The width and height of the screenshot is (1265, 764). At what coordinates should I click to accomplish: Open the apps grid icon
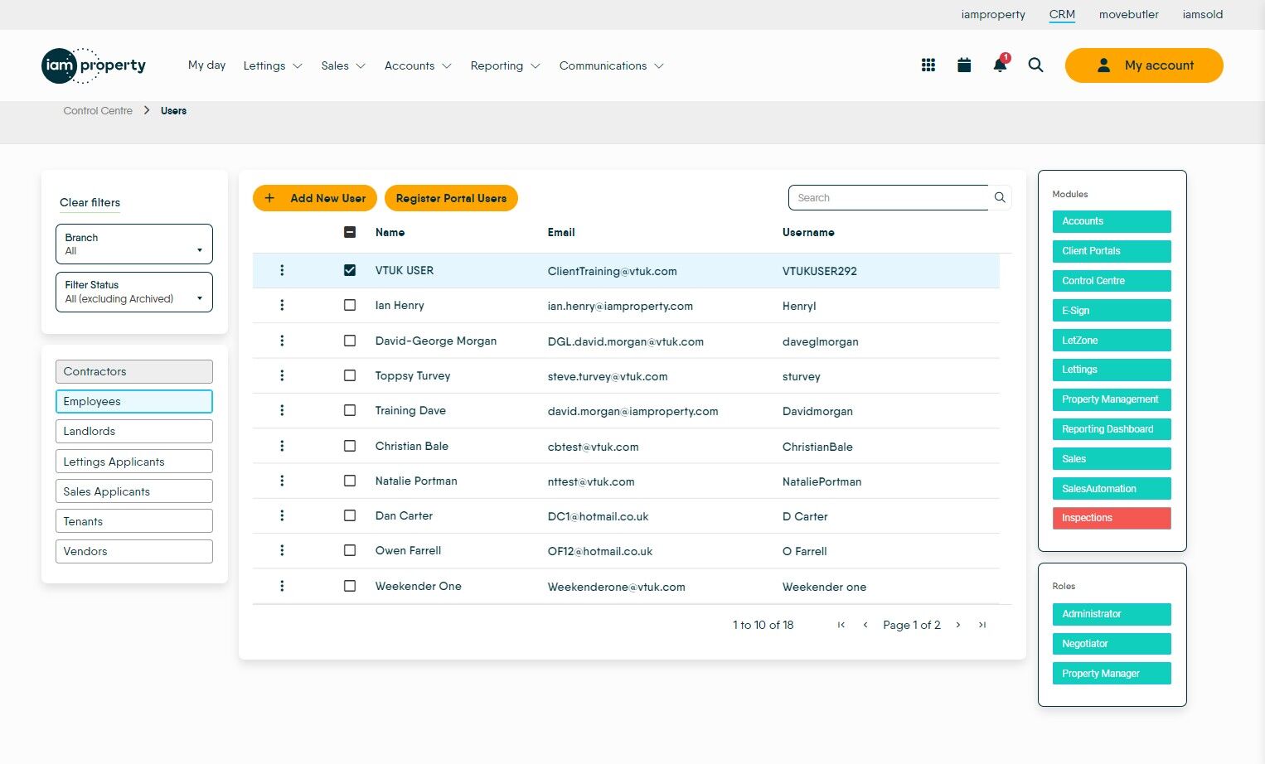pyautogui.click(x=928, y=65)
